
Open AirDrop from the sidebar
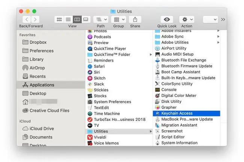pyautogui.click(x=51, y=68)
